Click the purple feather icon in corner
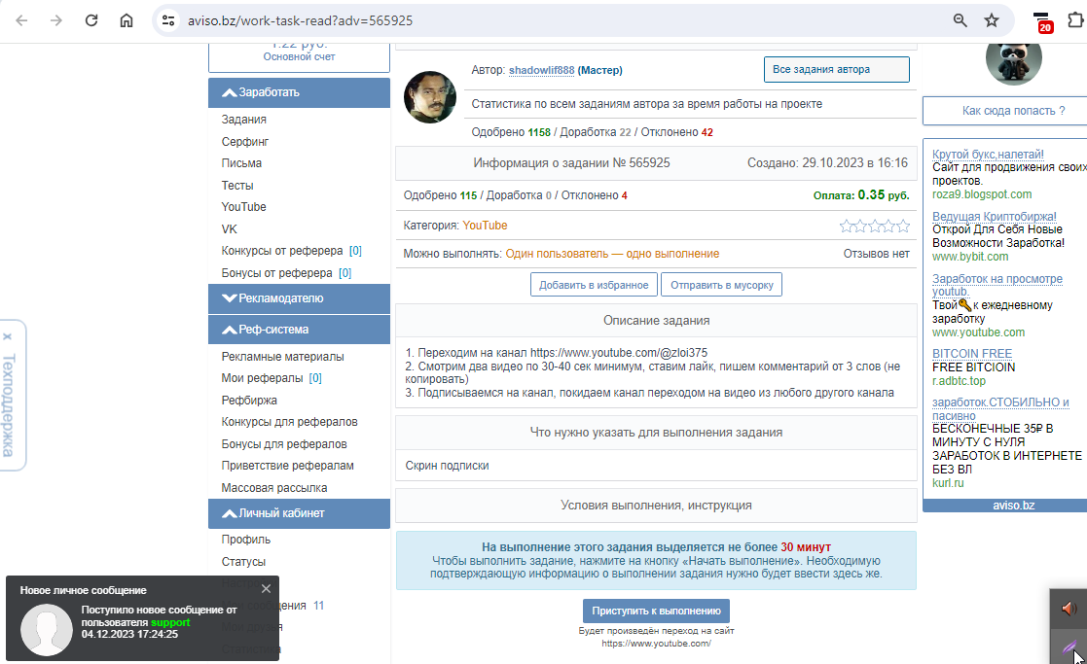 click(1069, 647)
